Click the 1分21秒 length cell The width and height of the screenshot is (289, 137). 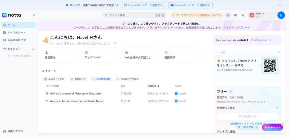(126, 101)
